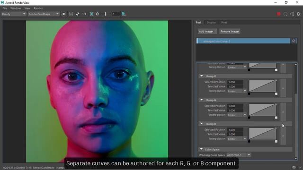This screenshot has height=170, width=303.
Task: Select imagerColorCurve1 in the imager list
Action: coord(243,41)
